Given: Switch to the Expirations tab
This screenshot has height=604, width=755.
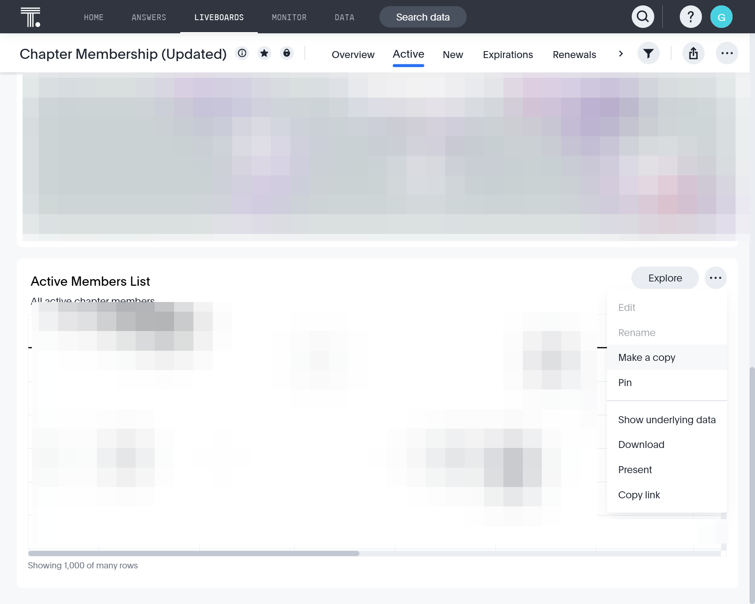Looking at the screenshot, I should pyautogui.click(x=508, y=55).
